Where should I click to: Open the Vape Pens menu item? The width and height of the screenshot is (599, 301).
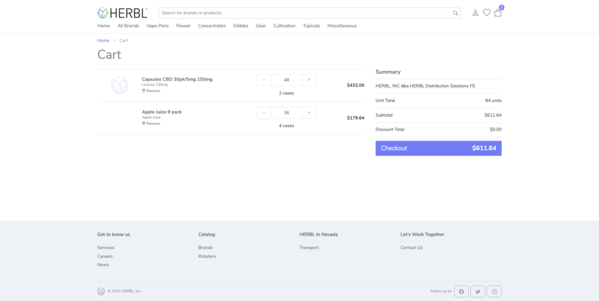pos(158,26)
